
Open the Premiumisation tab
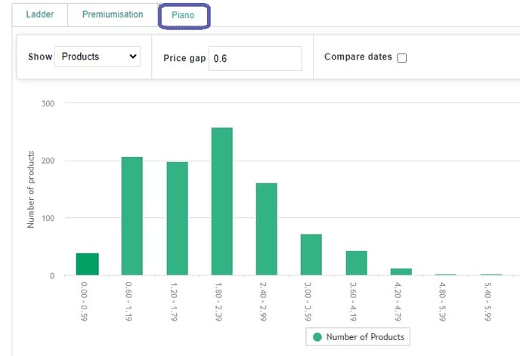[113, 14]
